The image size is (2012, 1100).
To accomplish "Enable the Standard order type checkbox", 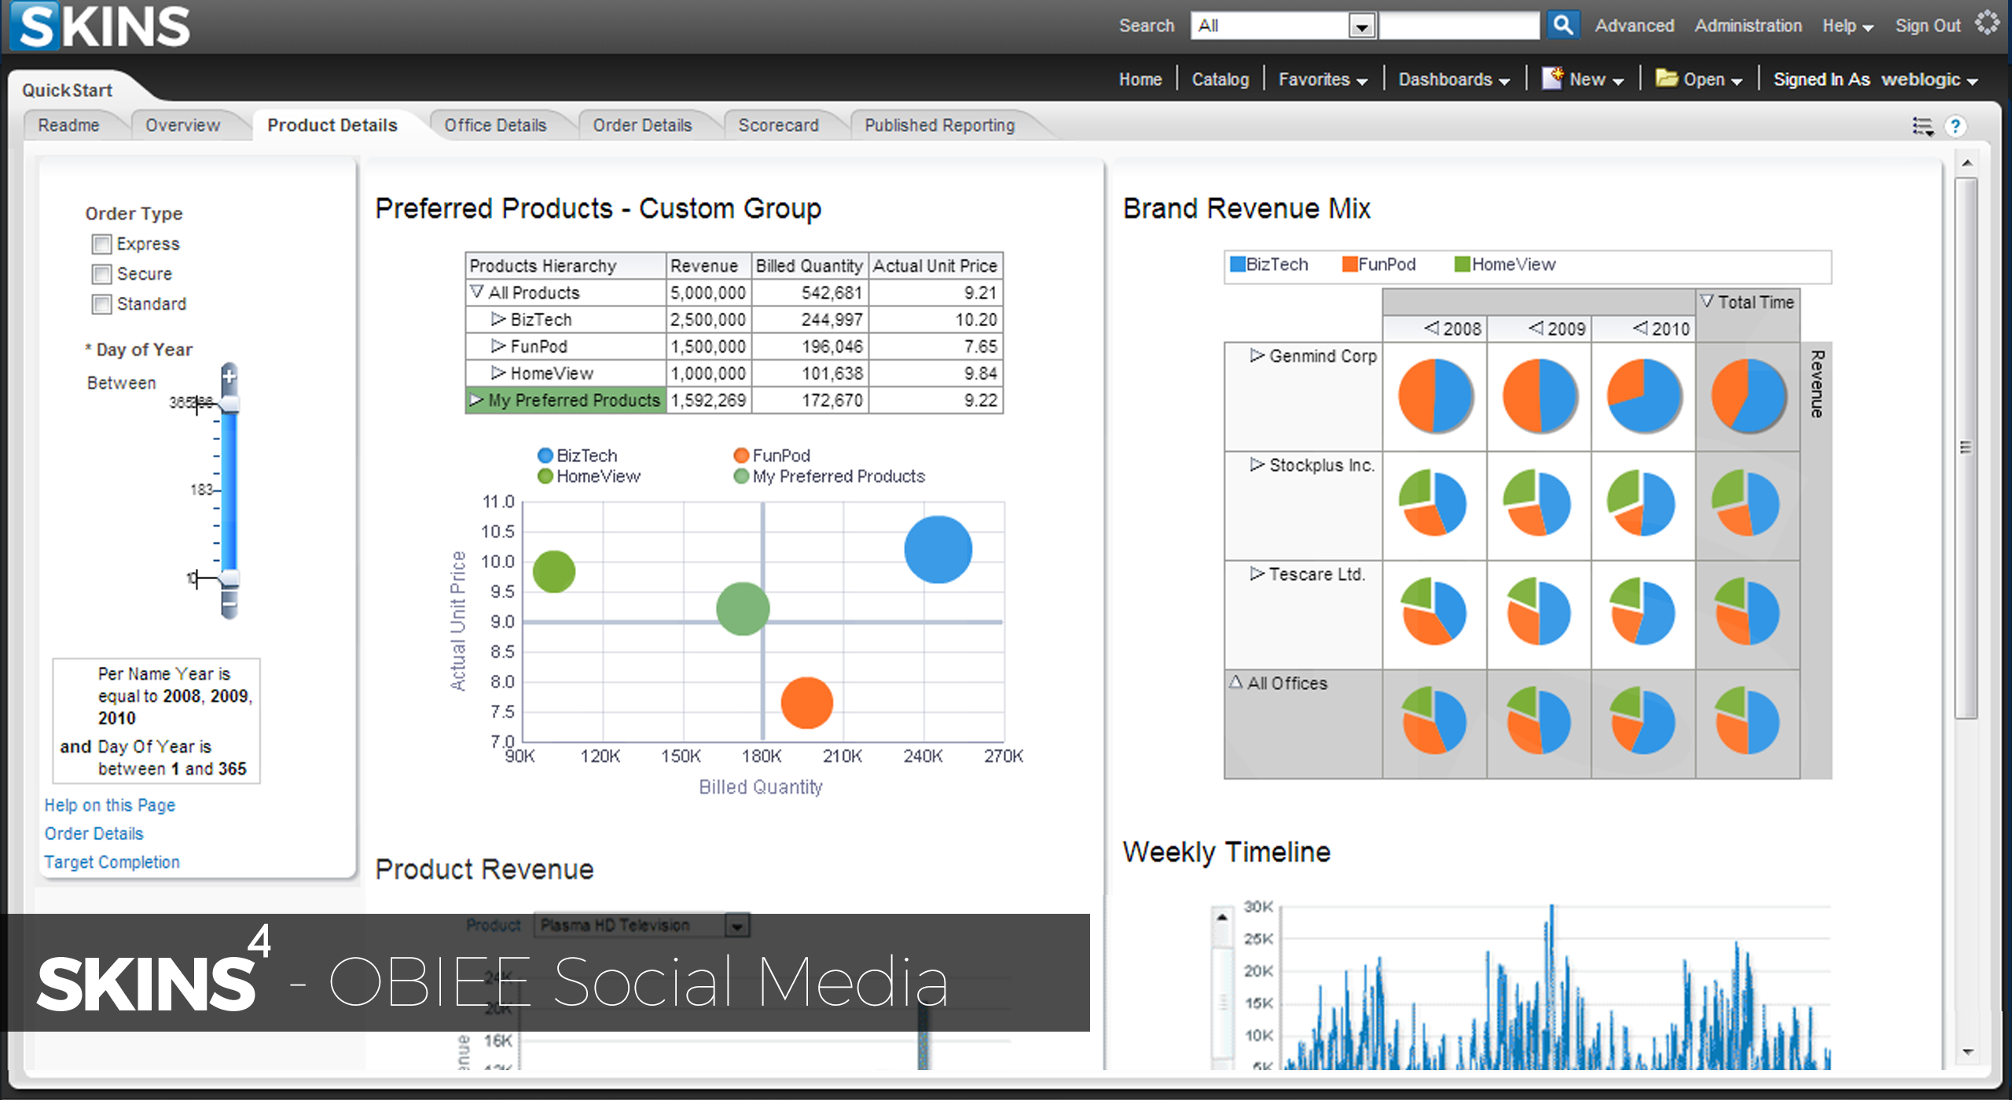I will pyautogui.click(x=101, y=304).
